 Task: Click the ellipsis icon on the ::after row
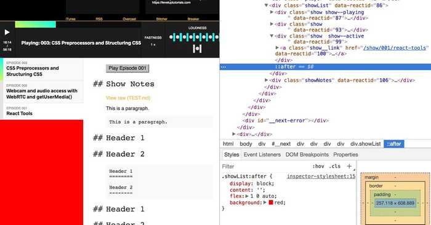coord(224,67)
